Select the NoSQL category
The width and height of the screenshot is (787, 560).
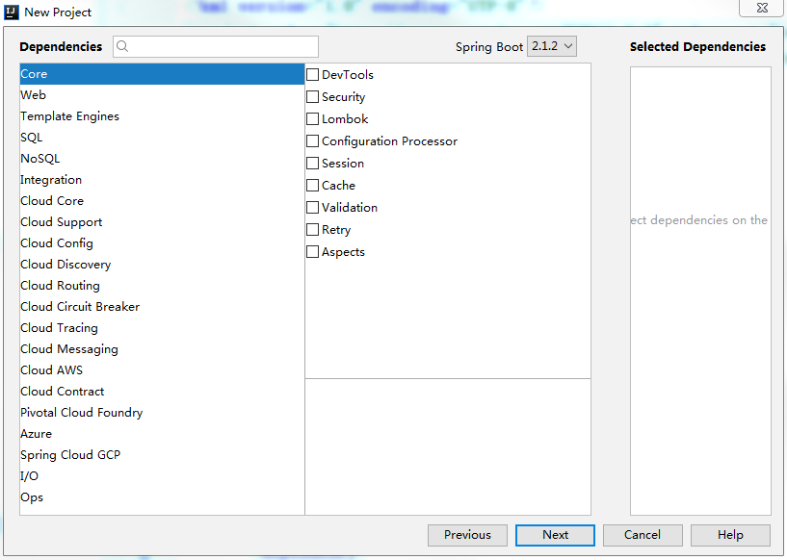tap(162, 159)
